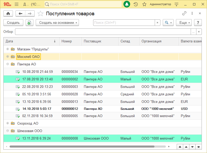Screen dimensions: 207x153
Task: Collapse the Шлюзовая ООО group
Action: [x=8, y=131]
